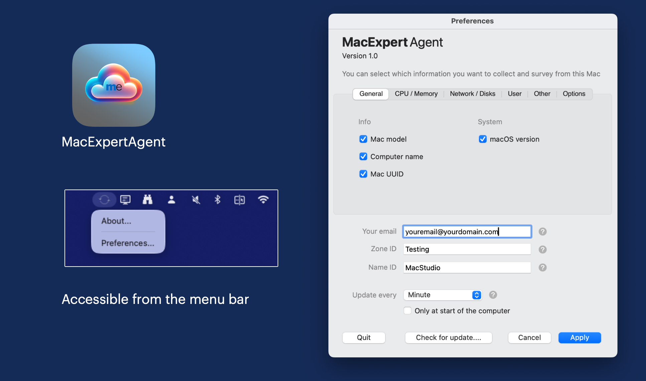Image resolution: width=646 pixels, height=381 pixels.
Task: Click the muted speaker icon in menu bar
Action: [196, 200]
